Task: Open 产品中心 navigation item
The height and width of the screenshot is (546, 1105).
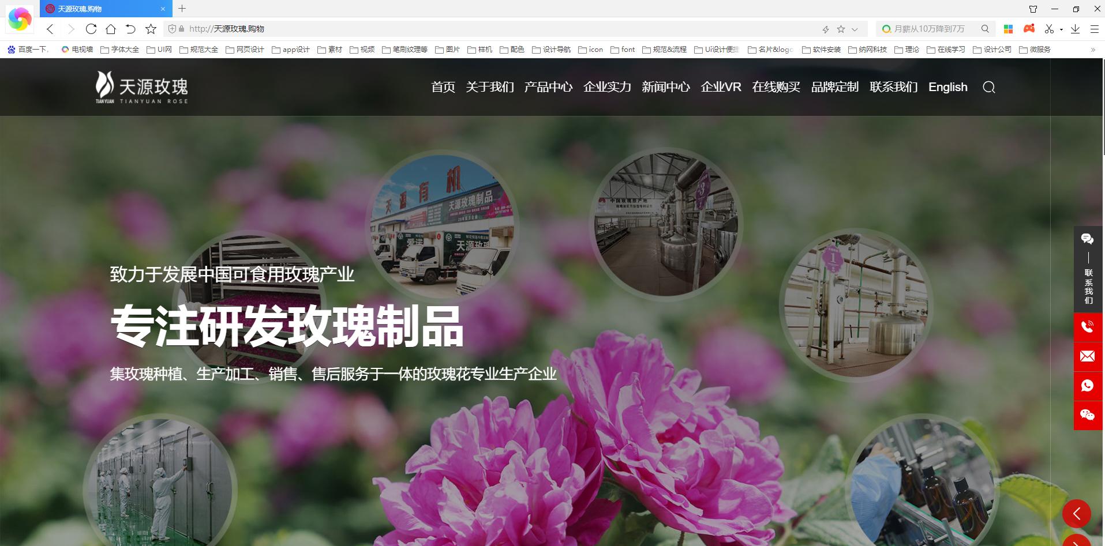Action: pyautogui.click(x=548, y=87)
